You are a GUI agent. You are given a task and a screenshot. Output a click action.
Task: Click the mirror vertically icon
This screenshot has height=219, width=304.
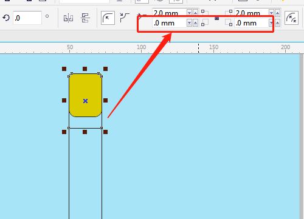[x=86, y=18]
